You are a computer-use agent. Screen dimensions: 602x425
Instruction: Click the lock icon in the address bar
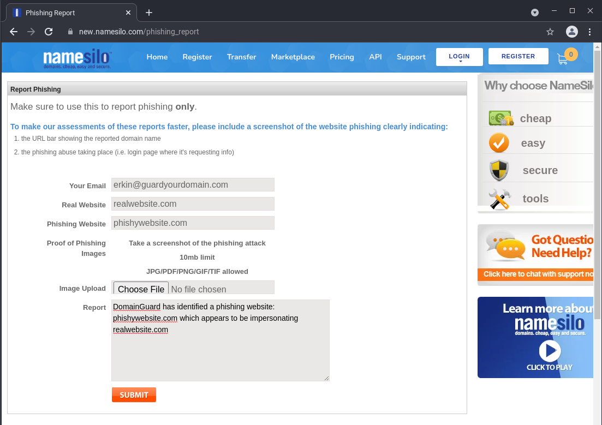pyautogui.click(x=70, y=32)
